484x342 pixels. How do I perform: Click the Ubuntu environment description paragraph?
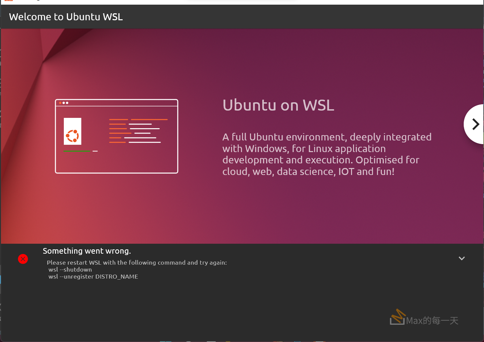click(x=327, y=154)
